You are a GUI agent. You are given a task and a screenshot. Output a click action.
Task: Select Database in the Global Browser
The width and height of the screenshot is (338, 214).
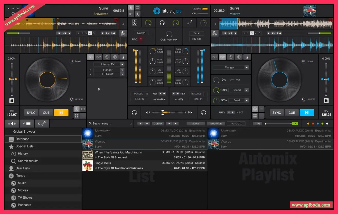[22, 139]
